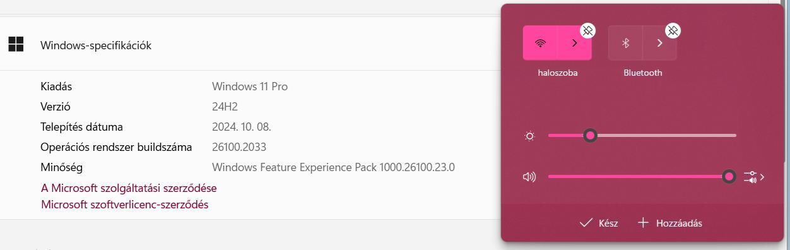Image resolution: width=790 pixels, height=250 pixels.
Task: Click the checkmark icon beside Kész
Action: (586, 223)
